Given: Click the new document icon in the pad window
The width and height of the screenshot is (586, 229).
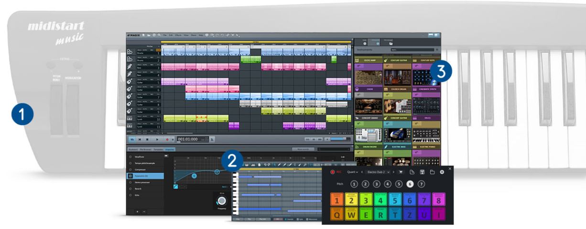Looking at the screenshot, I should [412, 172].
